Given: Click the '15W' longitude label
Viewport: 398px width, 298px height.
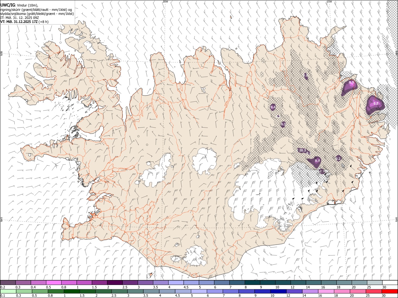Looking at the screenshot, I should [329, 2].
